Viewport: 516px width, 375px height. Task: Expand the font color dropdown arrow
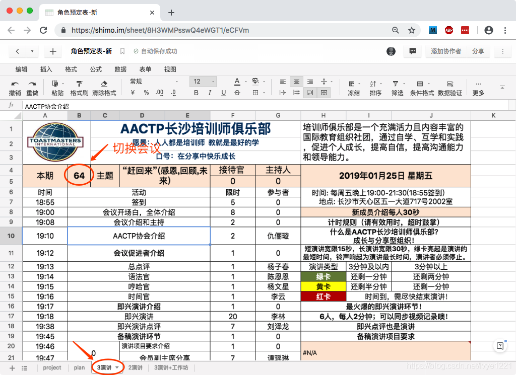pyautogui.click(x=245, y=82)
